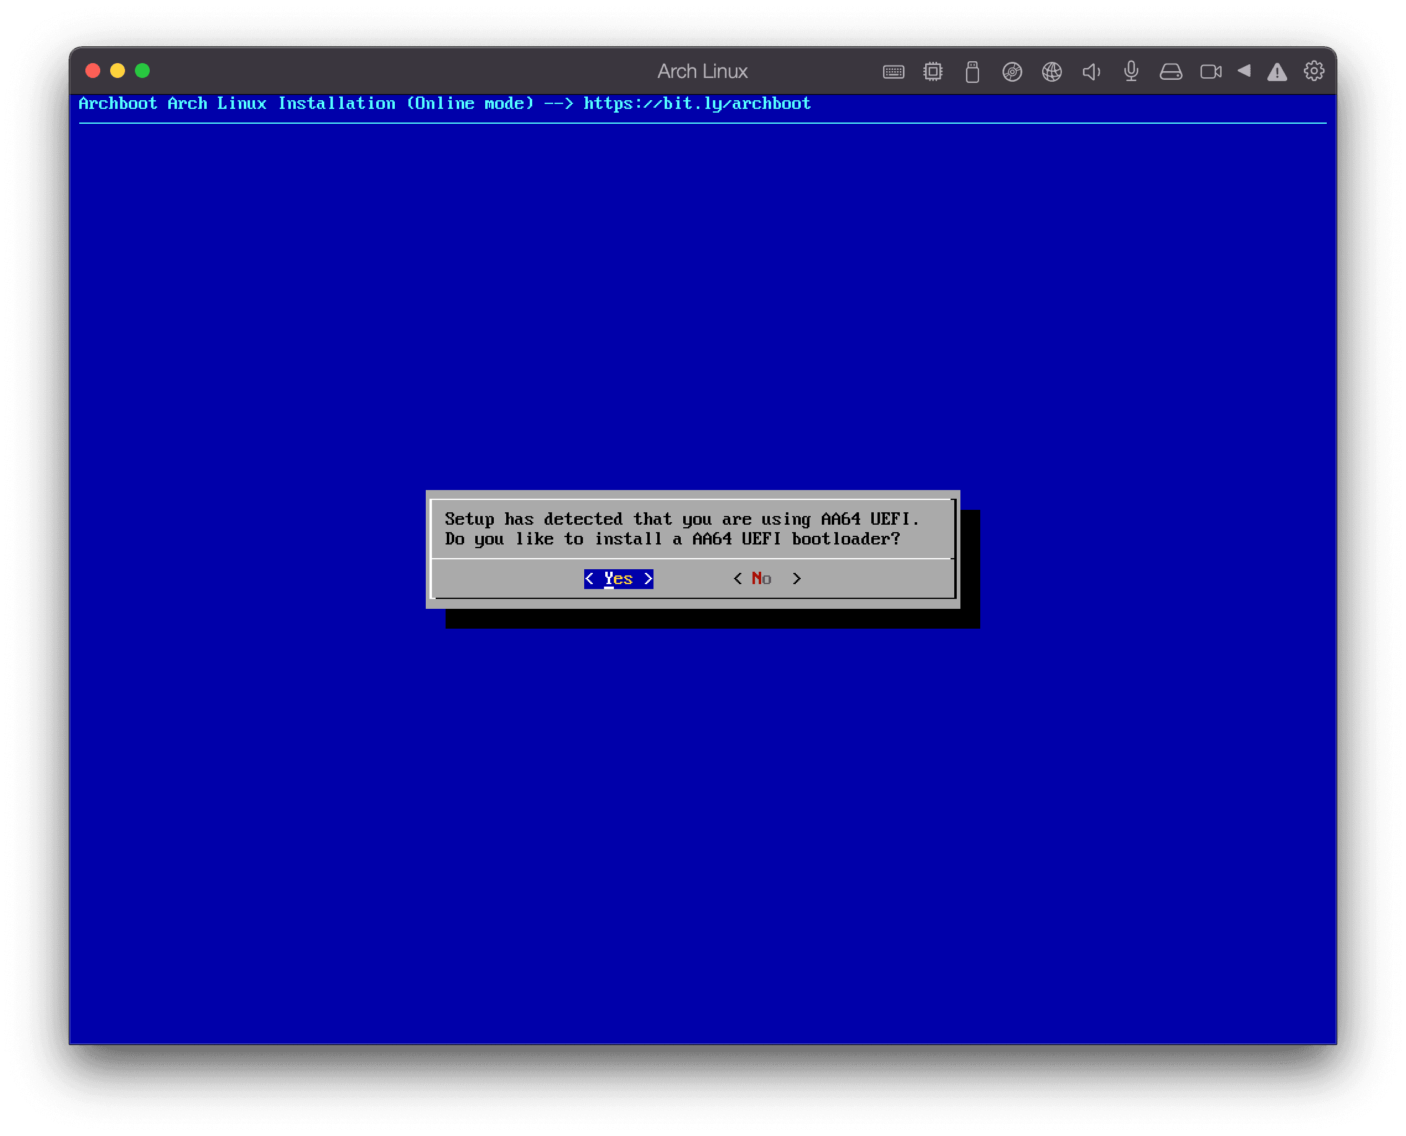The height and width of the screenshot is (1136, 1406).
Task: Open the warning triangle icon
Action: pos(1277,71)
